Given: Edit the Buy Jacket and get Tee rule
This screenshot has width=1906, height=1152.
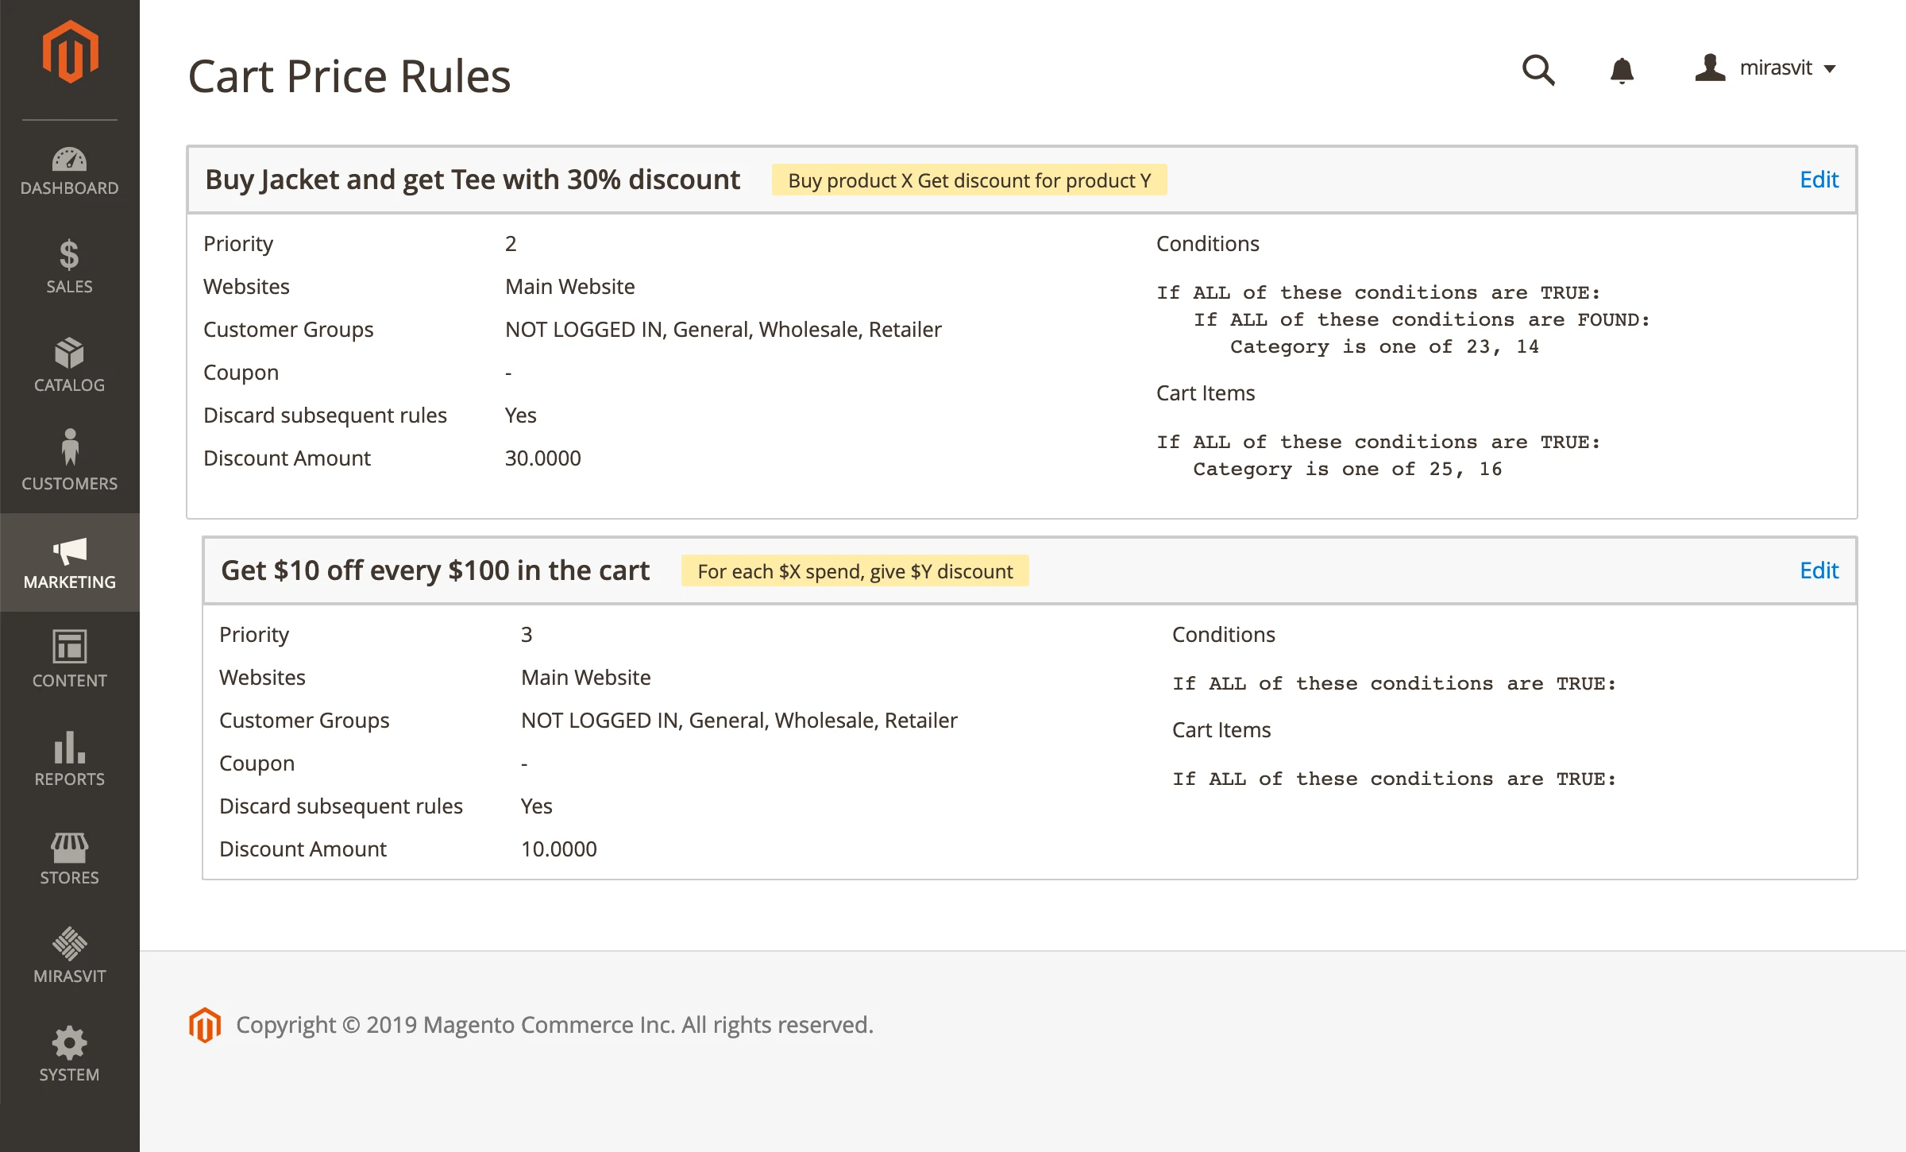Looking at the screenshot, I should (x=1819, y=180).
